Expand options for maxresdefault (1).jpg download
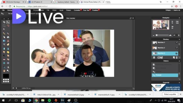The width and height of the screenshot is (183, 103). [x=120, y=94]
